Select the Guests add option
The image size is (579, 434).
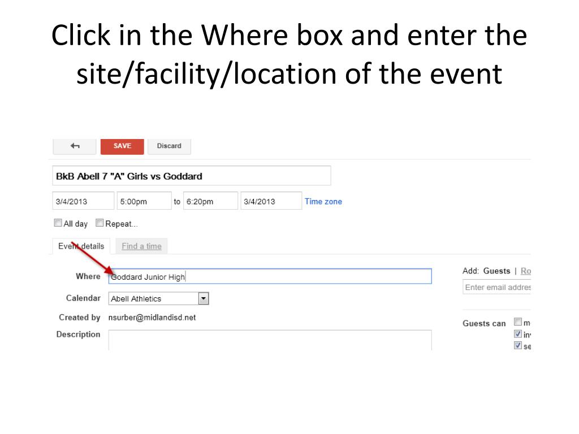coord(496,271)
